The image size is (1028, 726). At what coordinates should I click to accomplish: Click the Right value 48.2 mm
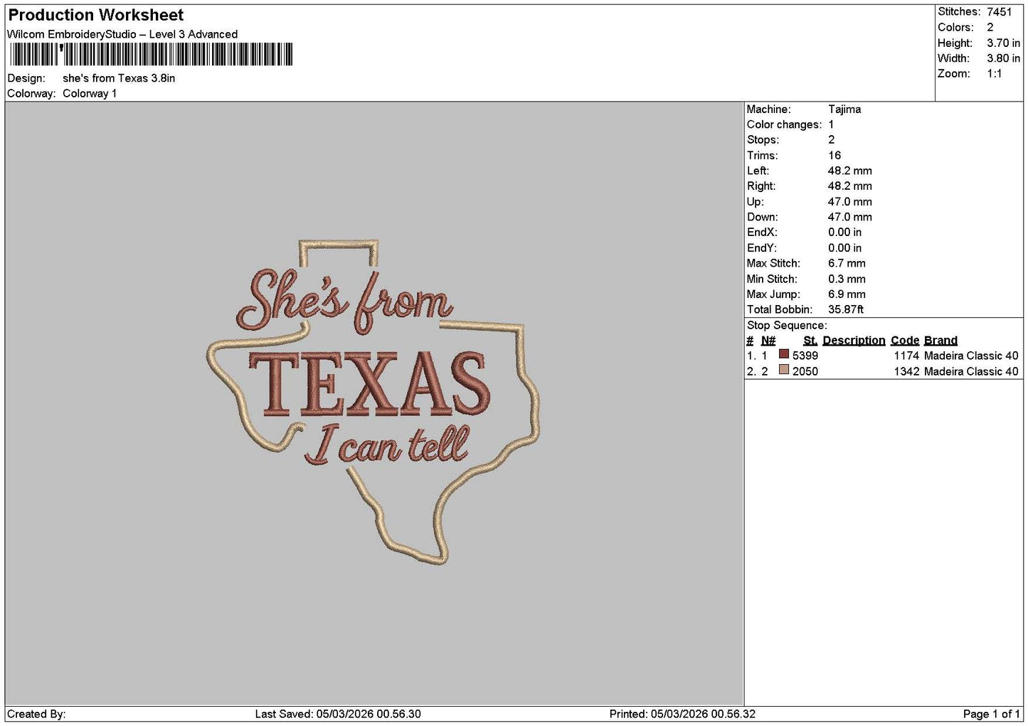tap(850, 186)
